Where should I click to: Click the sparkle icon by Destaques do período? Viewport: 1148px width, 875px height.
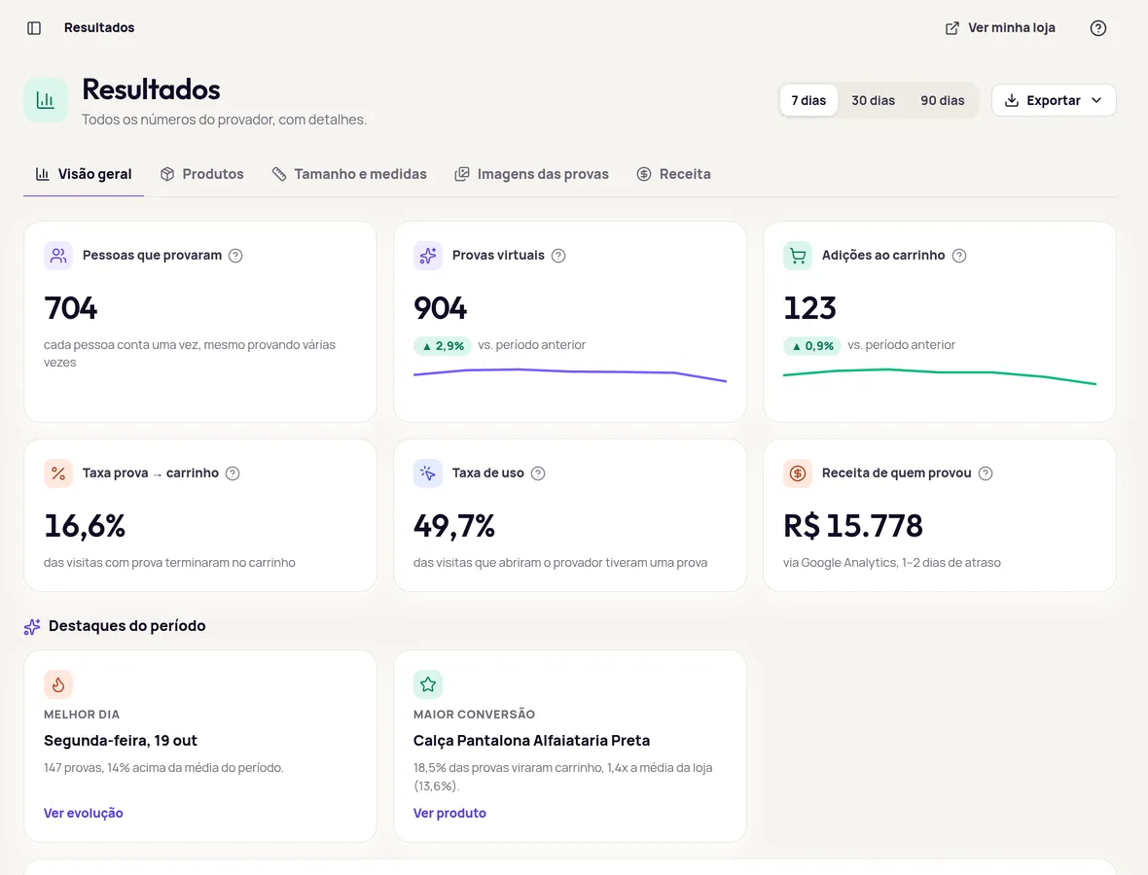[32, 626]
